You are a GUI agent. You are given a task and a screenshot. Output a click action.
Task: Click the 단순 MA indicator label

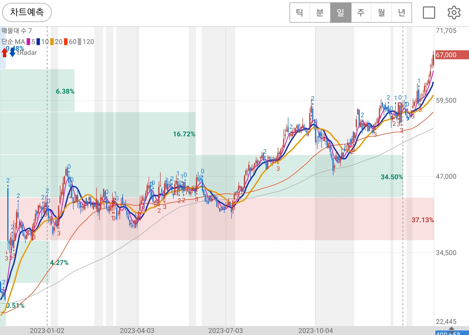(x=13, y=42)
